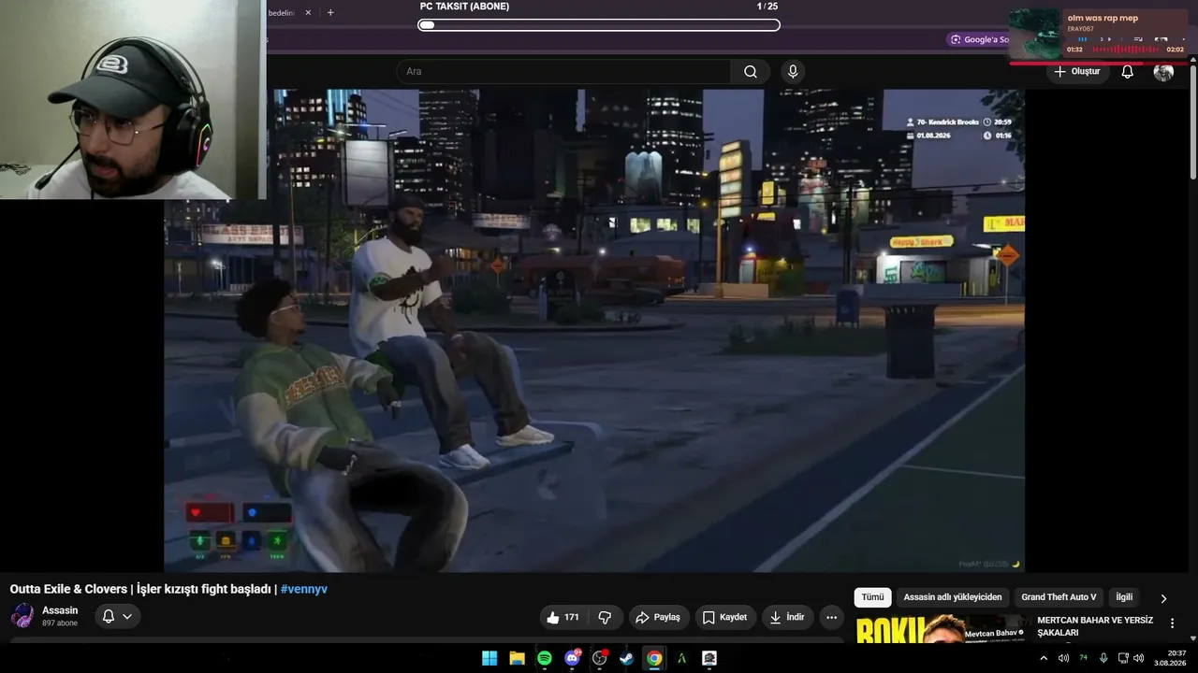
Task: Open the taskbar clock showing 20:37
Action: pos(1170,658)
